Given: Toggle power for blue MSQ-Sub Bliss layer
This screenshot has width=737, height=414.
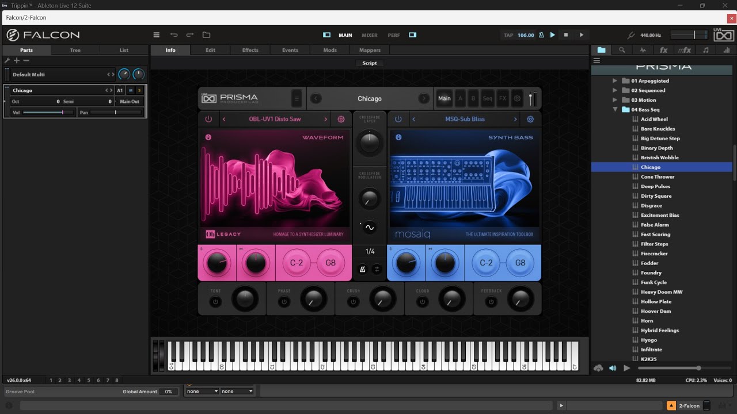Looking at the screenshot, I should 398,119.
